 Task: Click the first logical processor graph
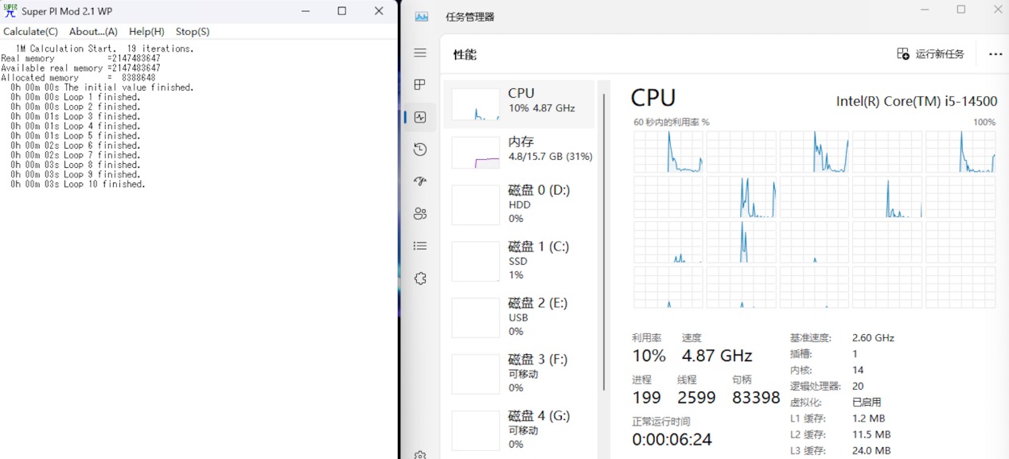coord(668,152)
